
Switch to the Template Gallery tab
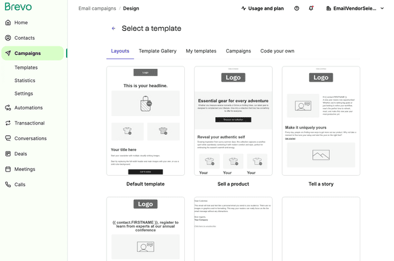pyautogui.click(x=158, y=51)
